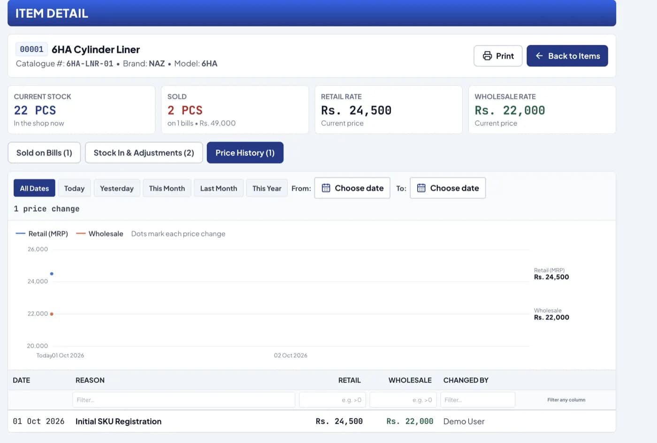Filter price history by Today
The image size is (657, 443).
click(x=74, y=188)
